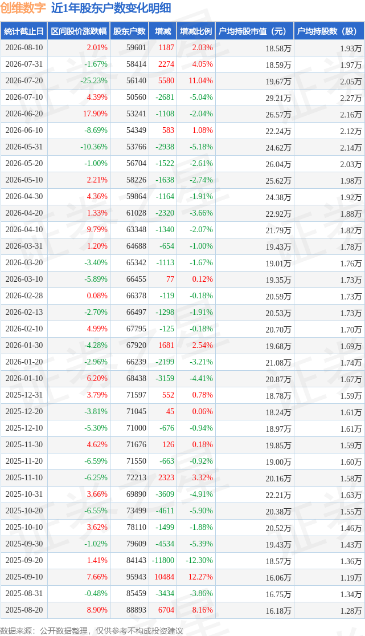Click the -11800 change value

163,560
